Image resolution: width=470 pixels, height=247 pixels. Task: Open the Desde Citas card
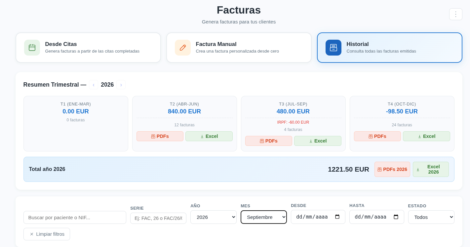coord(88,48)
